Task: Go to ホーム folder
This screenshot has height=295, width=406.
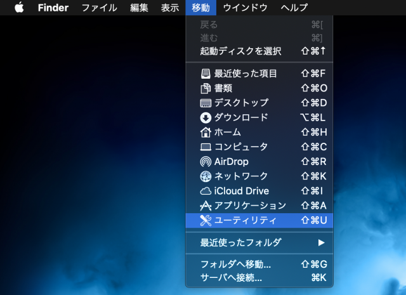Action: [x=259, y=133]
